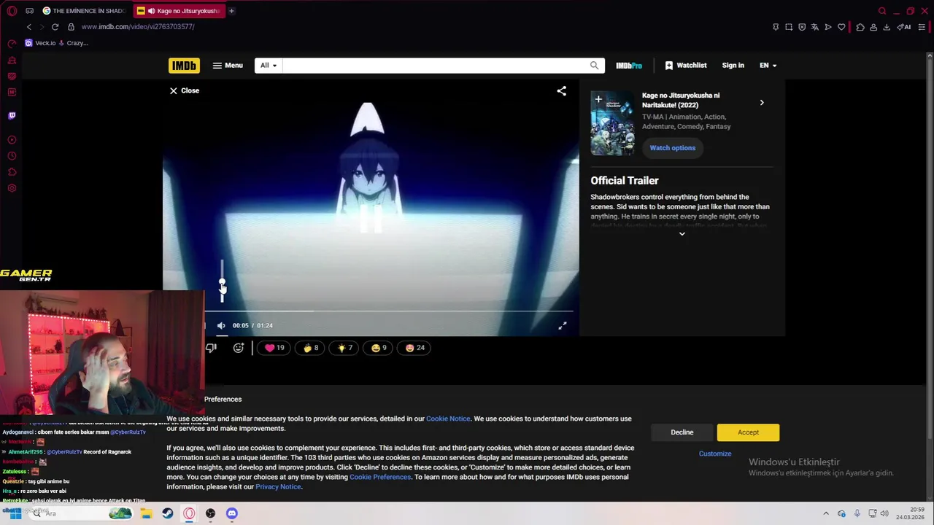Open the AI assistant button
The height and width of the screenshot is (525, 934).
coord(903,27)
